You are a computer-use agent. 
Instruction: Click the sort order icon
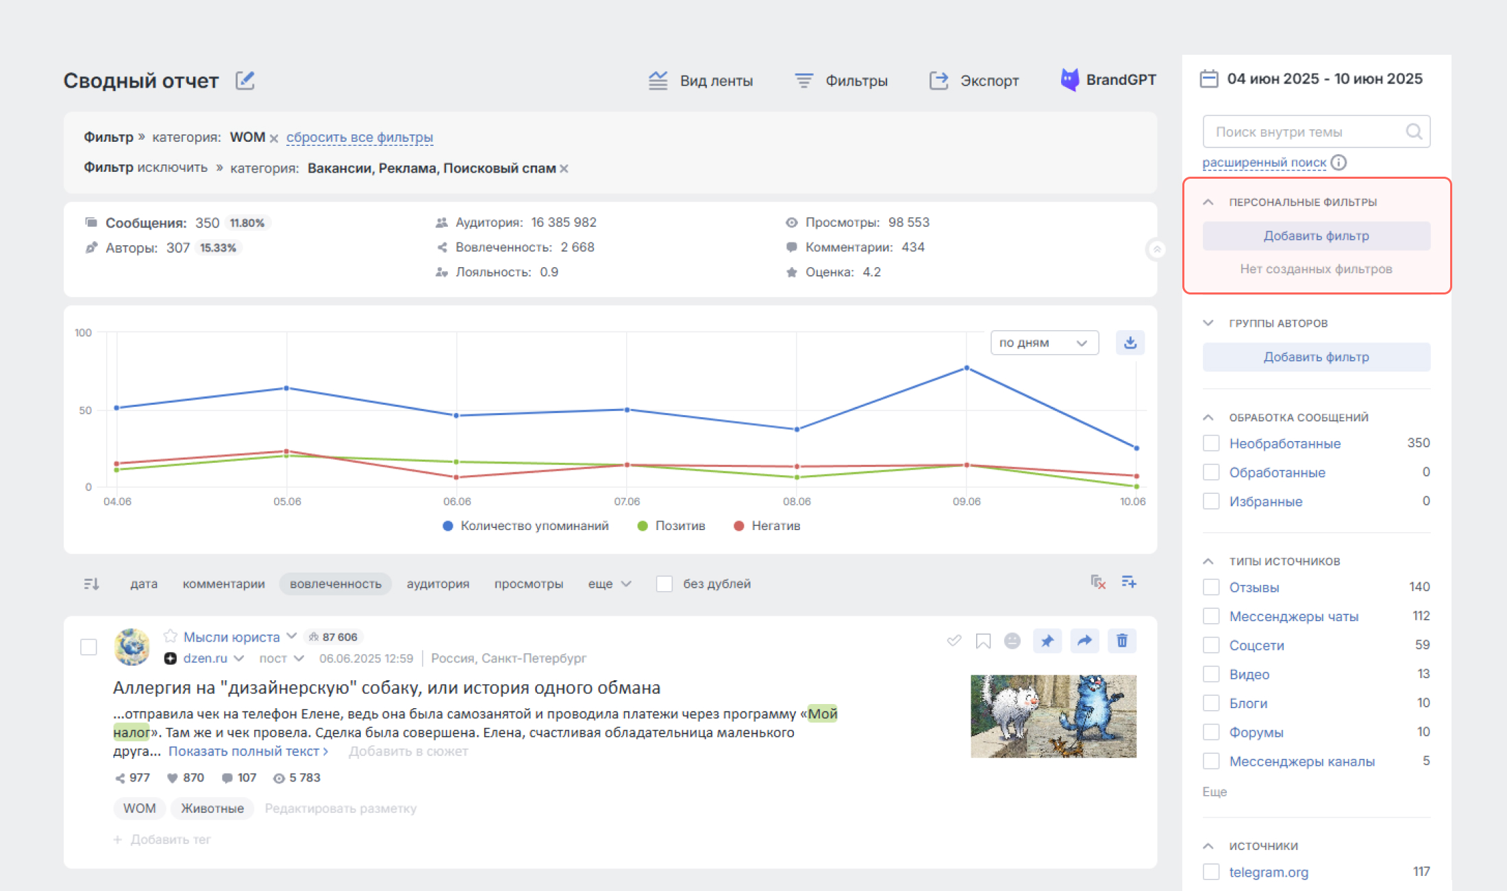92,584
